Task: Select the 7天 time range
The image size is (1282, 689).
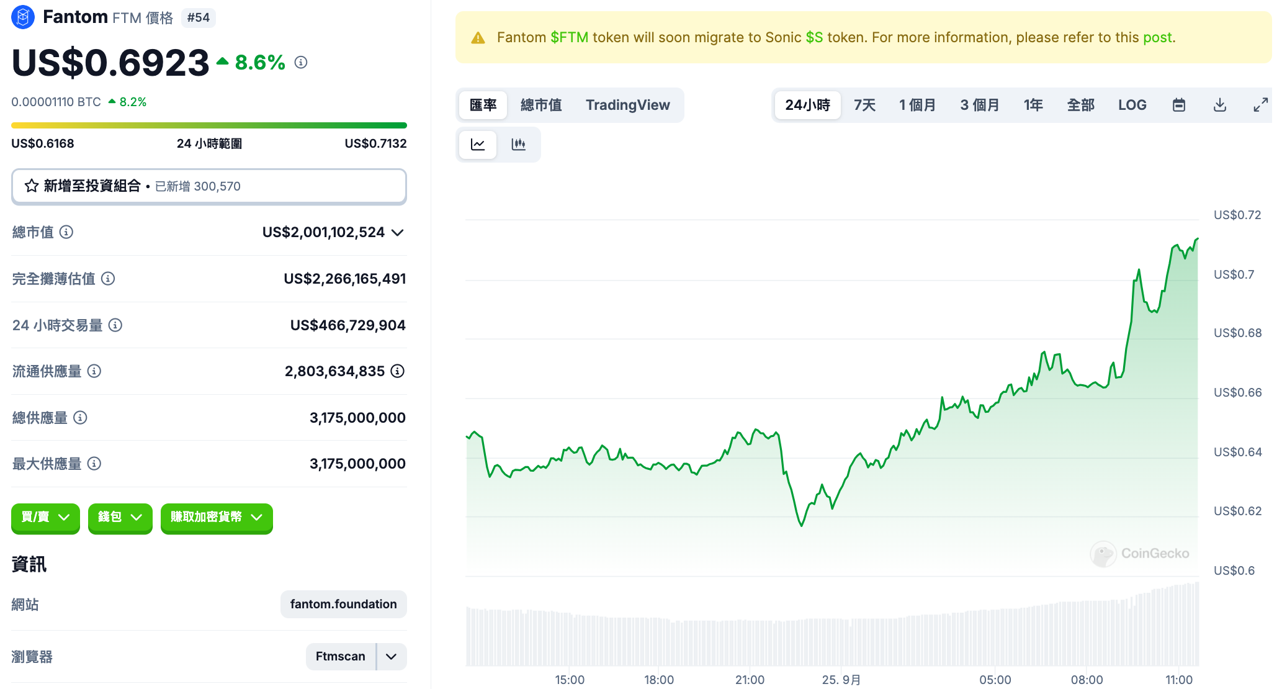Action: (864, 105)
